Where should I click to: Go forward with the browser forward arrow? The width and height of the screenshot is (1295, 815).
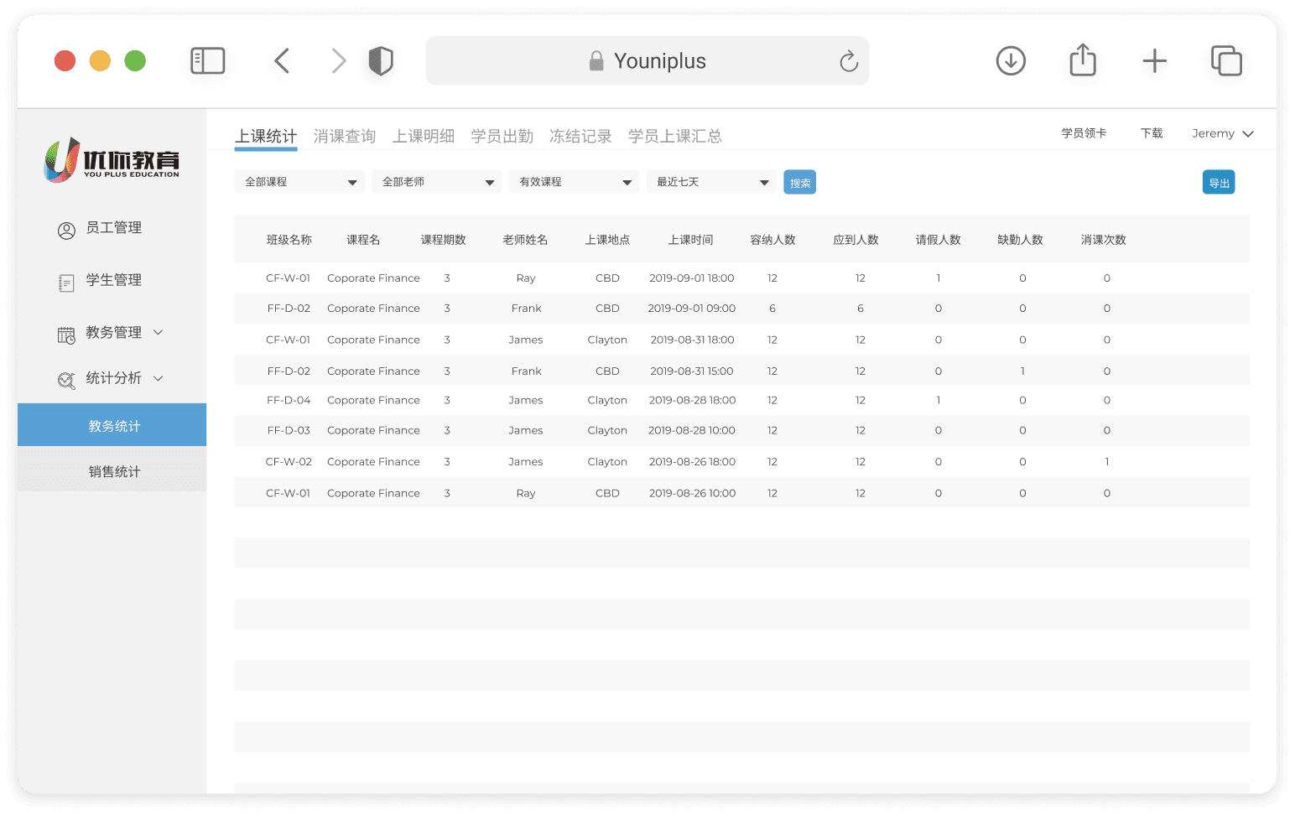pos(338,61)
